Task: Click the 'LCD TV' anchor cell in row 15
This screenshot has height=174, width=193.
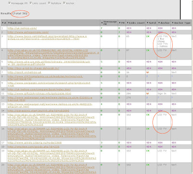Action: [162, 115]
